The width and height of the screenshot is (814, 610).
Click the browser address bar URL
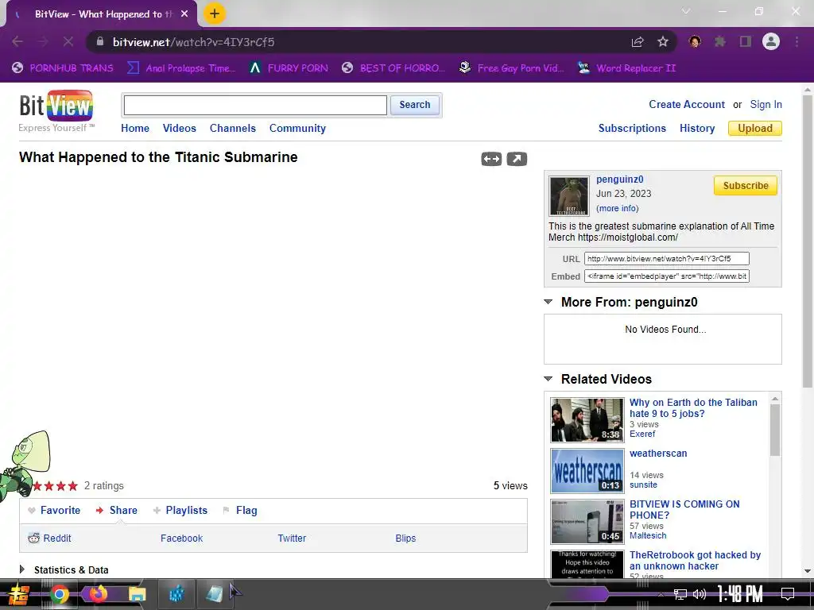tap(194, 42)
